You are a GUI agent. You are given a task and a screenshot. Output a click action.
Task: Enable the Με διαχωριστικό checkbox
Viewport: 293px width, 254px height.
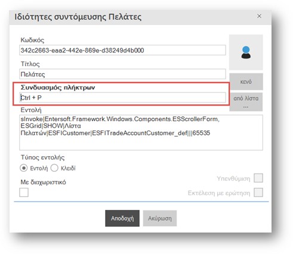point(24,193)
